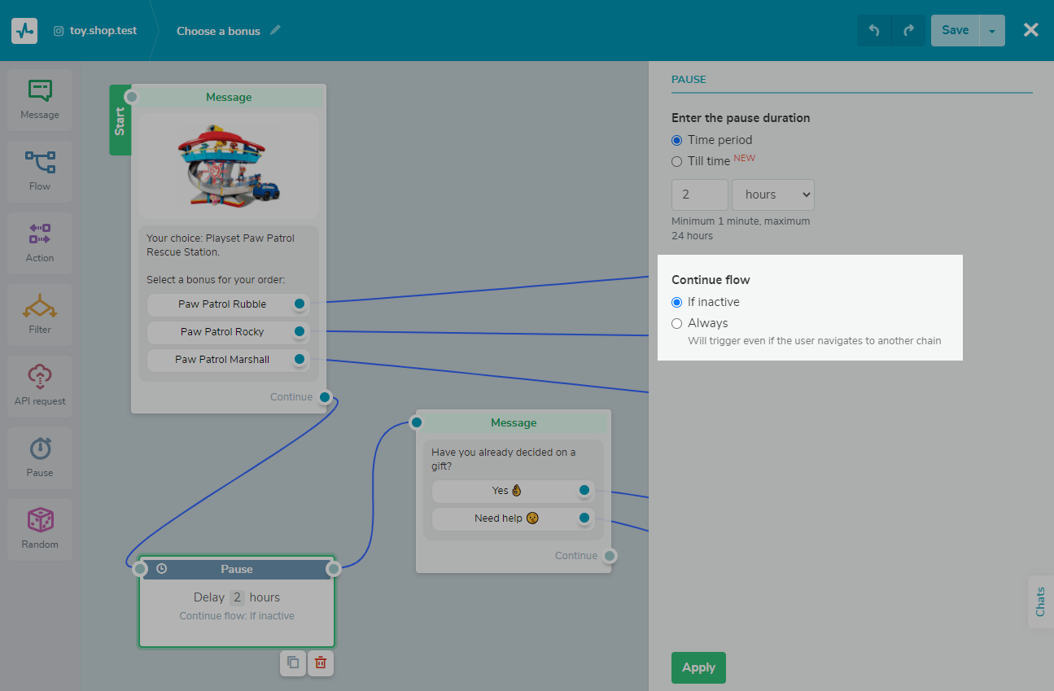
Task: Choose the Till time radio option
Action: pyautogui.click(x=677, y=161)
